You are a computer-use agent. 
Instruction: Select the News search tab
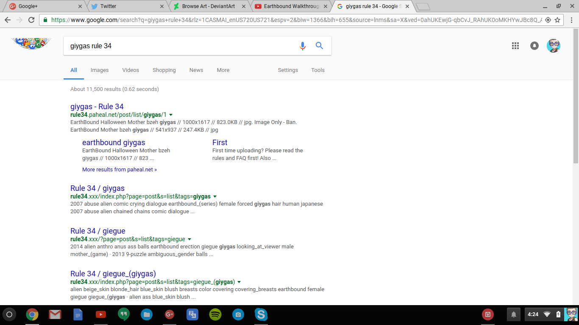pos(196,70)
